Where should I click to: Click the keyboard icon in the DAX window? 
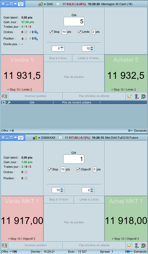point(21,4)
